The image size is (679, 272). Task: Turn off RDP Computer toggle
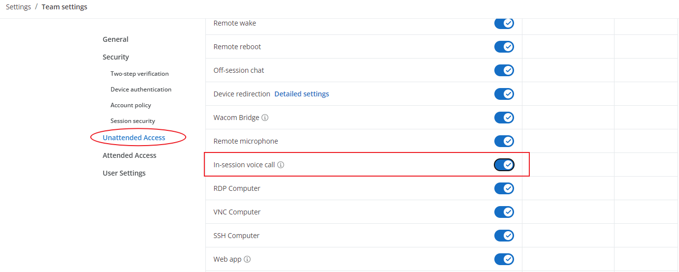click(504, 188)
